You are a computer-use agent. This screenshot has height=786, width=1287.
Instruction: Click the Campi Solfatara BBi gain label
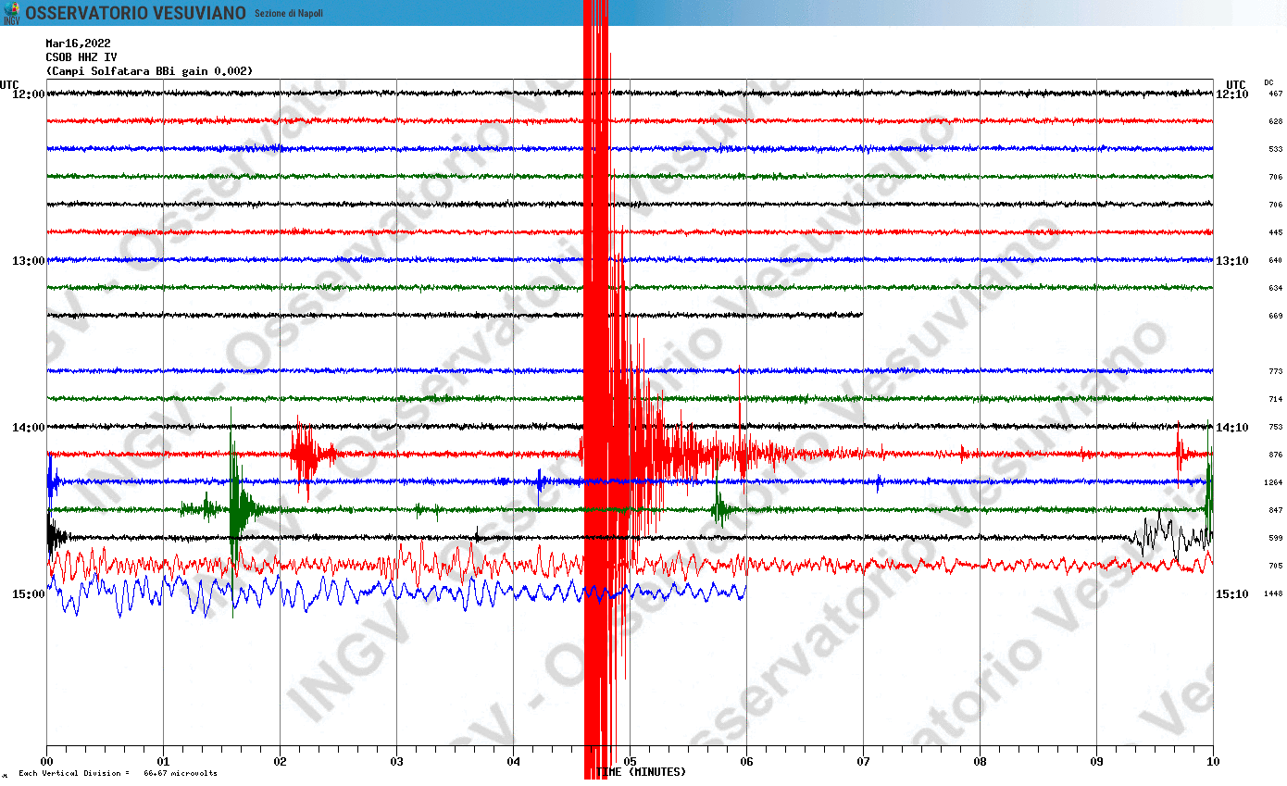[149, 70]
